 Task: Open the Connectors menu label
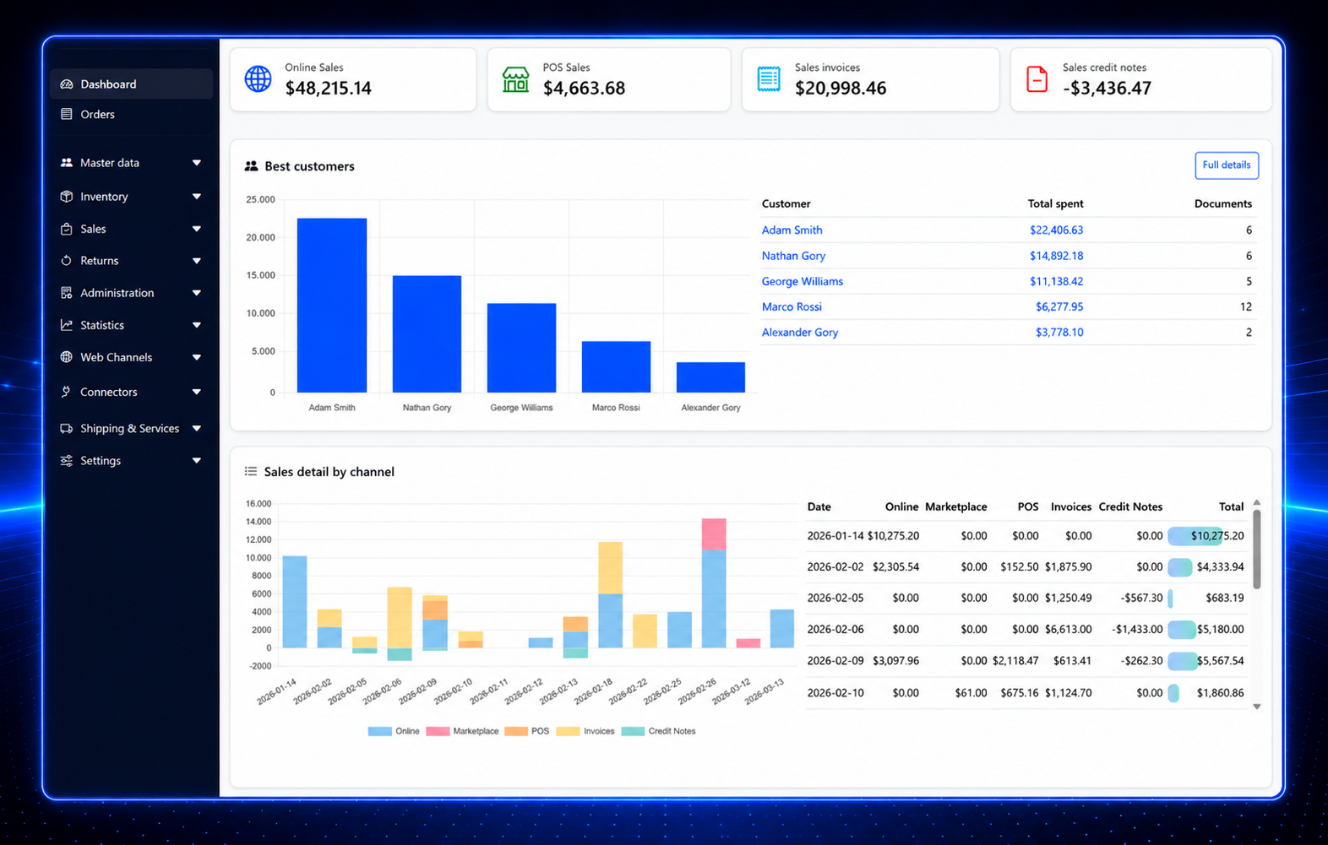click(x=108, y=392)
